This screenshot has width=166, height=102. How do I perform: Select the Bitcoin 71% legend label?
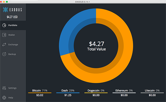[x=40, y=91]
